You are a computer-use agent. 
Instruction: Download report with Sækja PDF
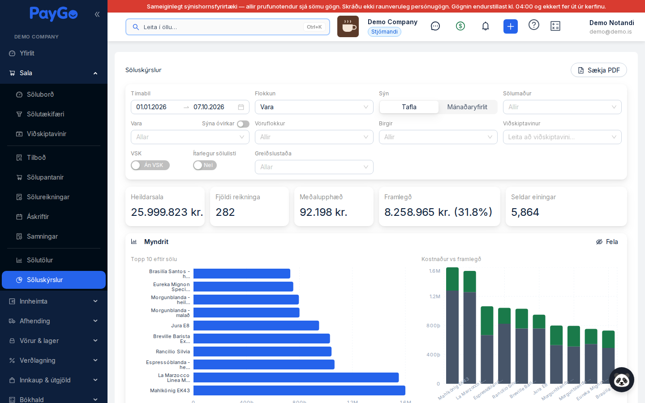pyautogui.click(x=599, y=70)
